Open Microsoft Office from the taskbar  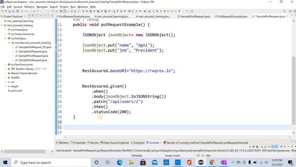189,162
